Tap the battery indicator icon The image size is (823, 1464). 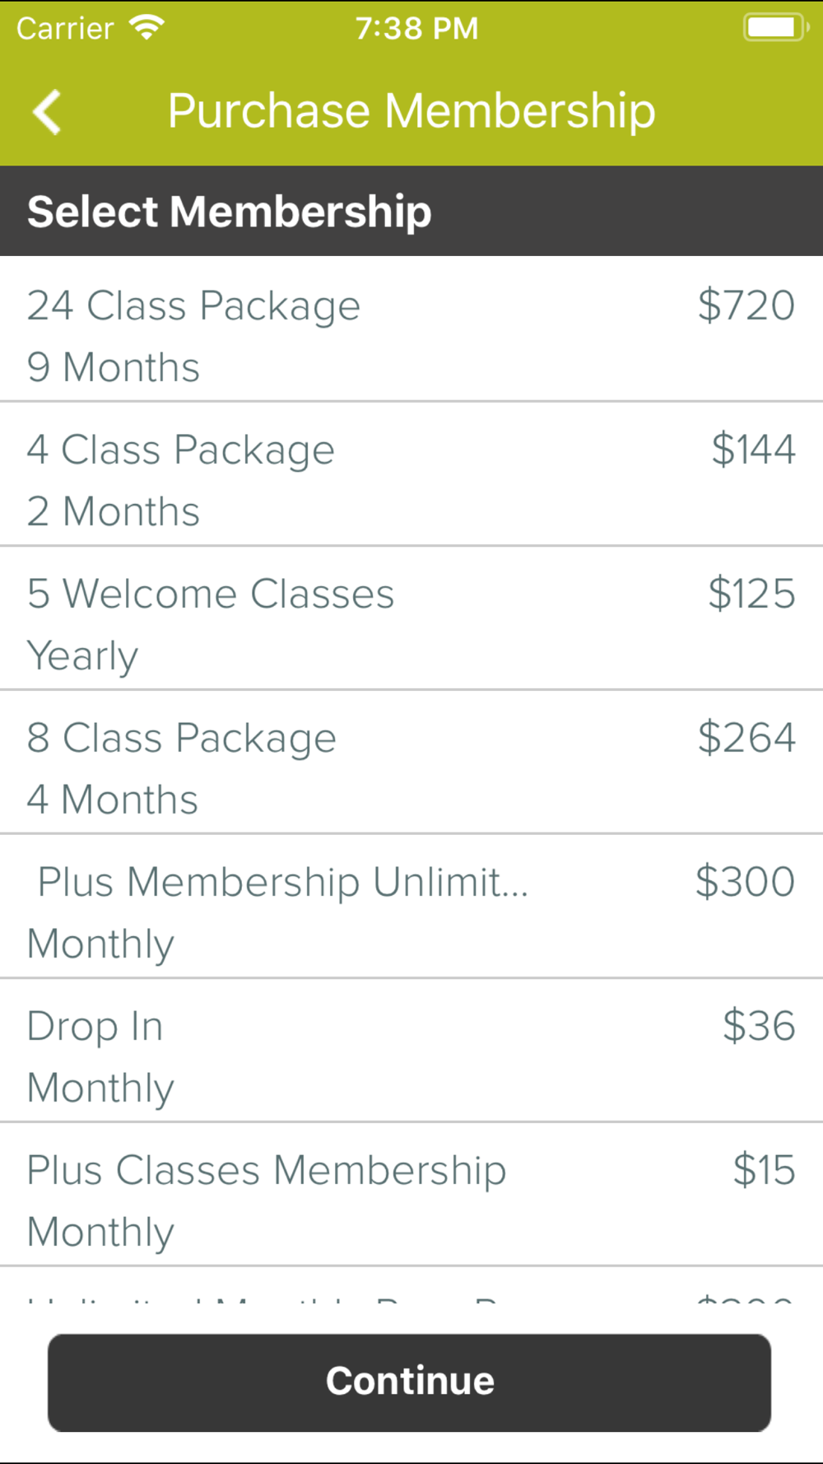coord(776,27)
